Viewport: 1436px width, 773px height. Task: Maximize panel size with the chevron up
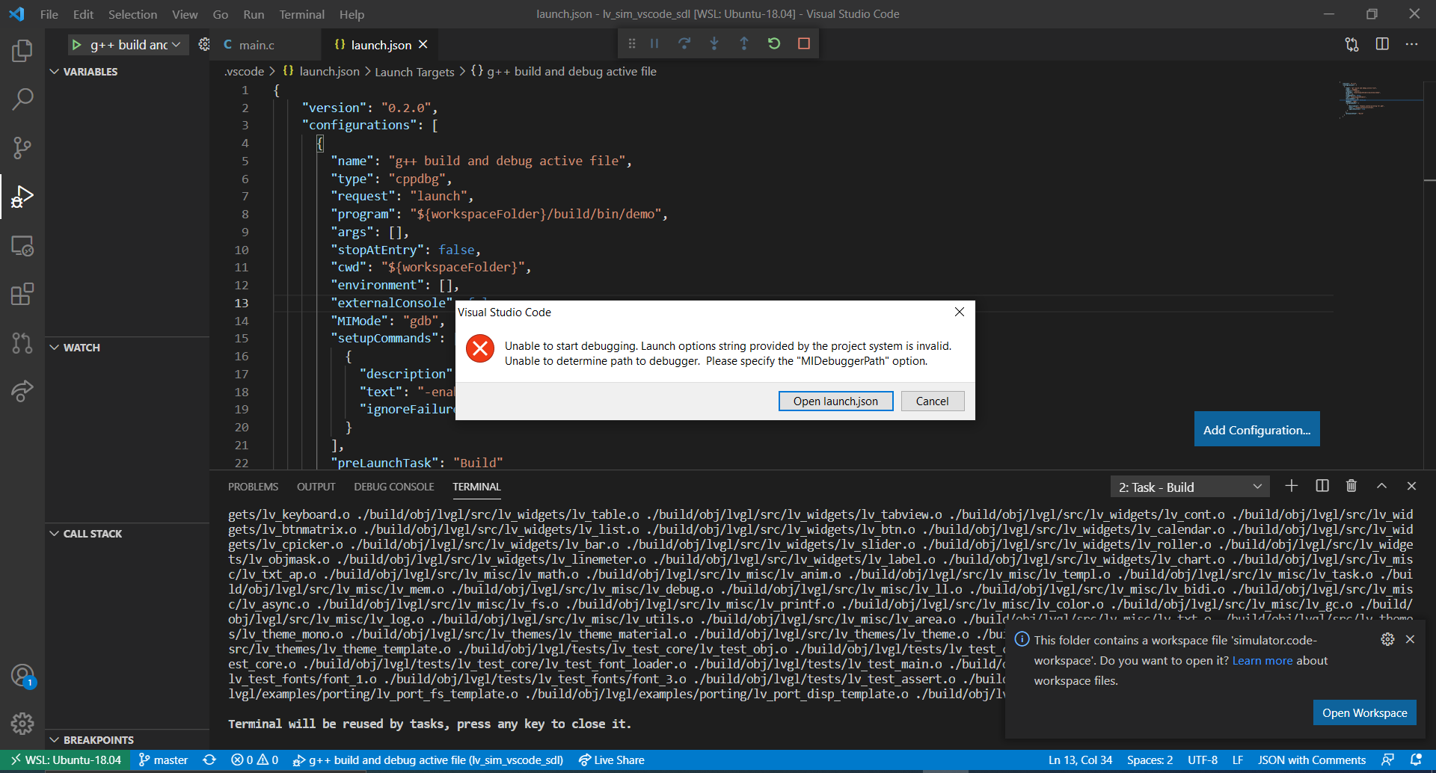tap(1381, 487)
